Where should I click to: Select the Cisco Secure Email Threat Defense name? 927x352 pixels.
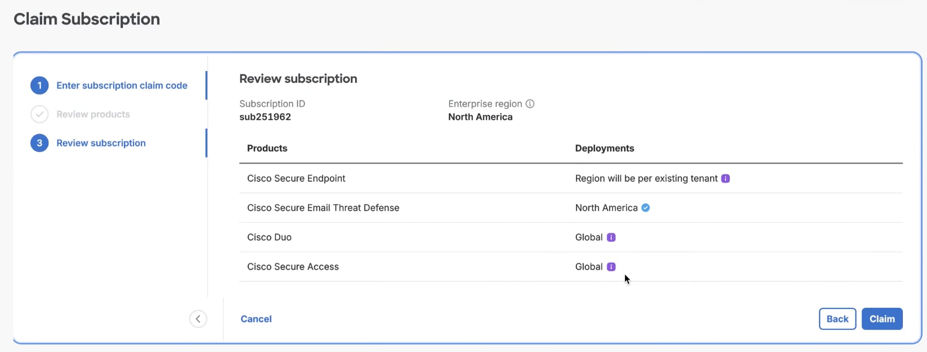[323, 208]
